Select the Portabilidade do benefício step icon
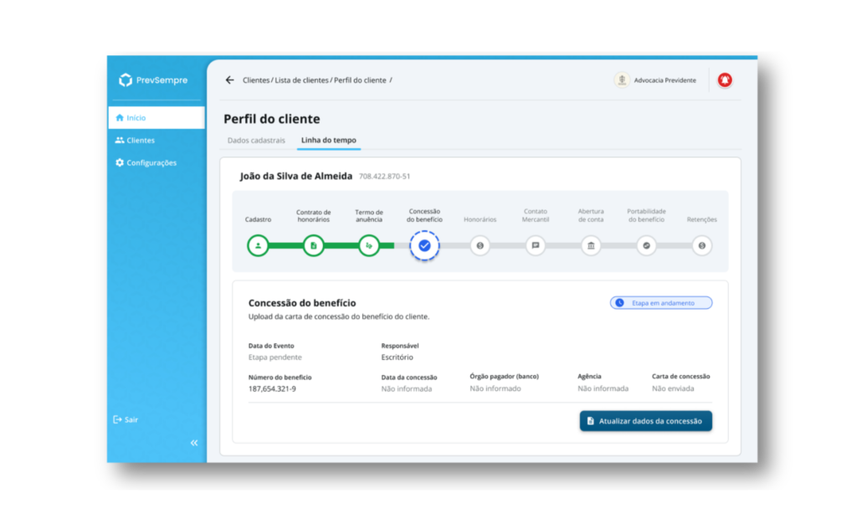Screen dimensions: 857x514 646,246
